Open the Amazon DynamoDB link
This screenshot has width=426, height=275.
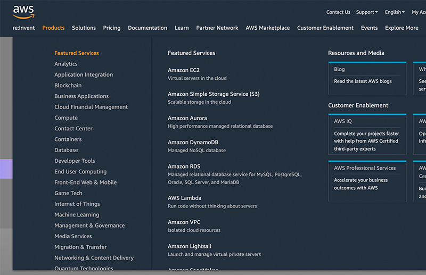pos(193,142)
